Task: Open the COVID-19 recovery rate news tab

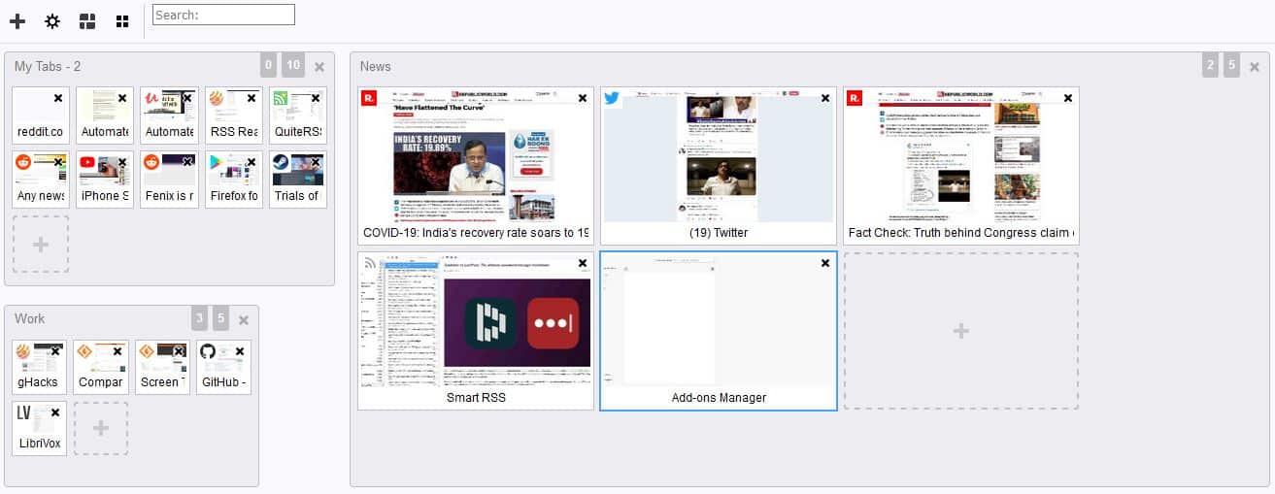Action: [x=476, y=166]
